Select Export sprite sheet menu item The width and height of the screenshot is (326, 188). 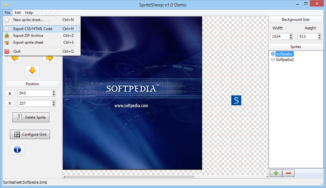[x=42, y=42]
